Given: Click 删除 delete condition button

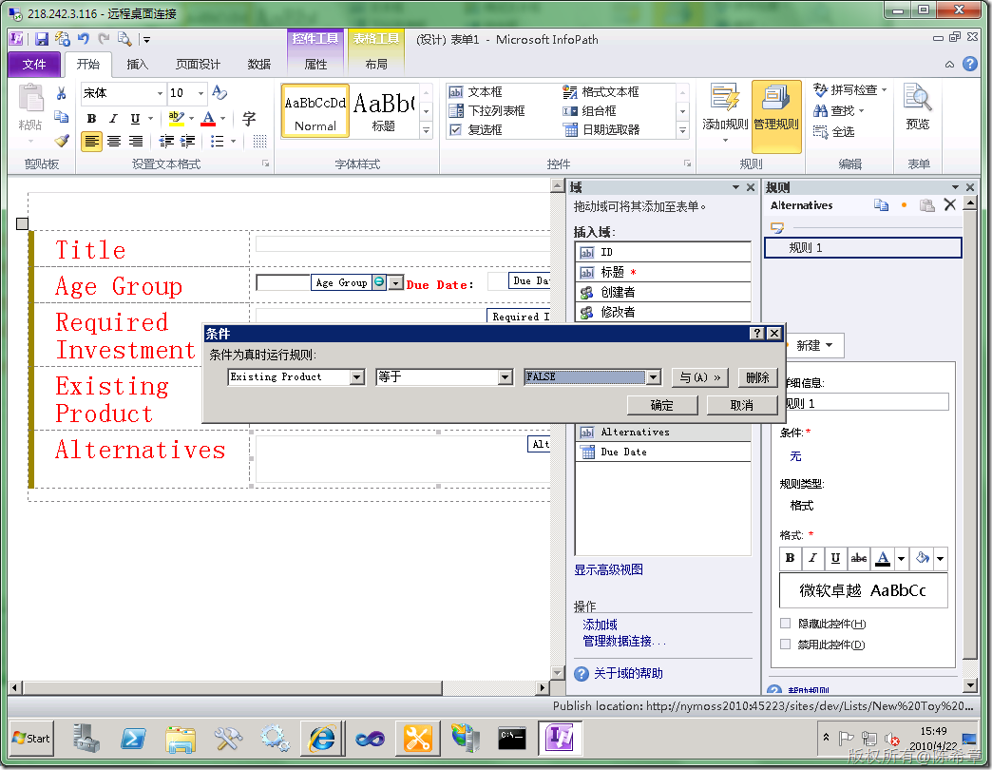Looking at the screenshot, I should tap(758, 377).
